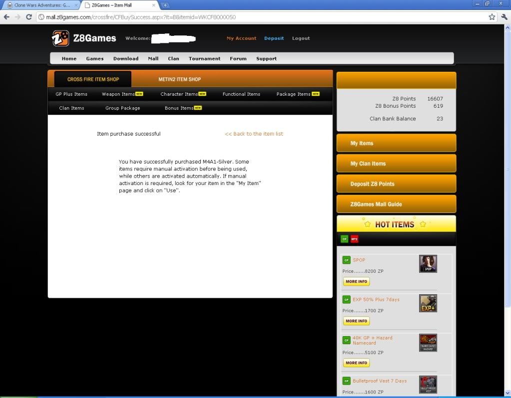Click the Z8Games logo icon
The image size is (511, 398).
click(x=60, y=38)
